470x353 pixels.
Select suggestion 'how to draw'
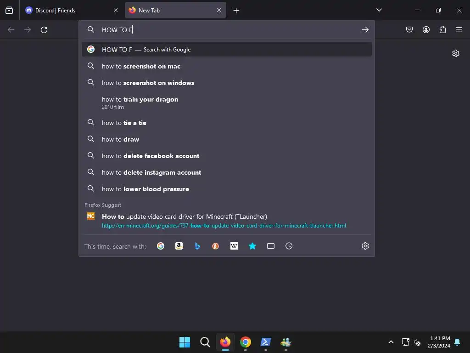227,139
